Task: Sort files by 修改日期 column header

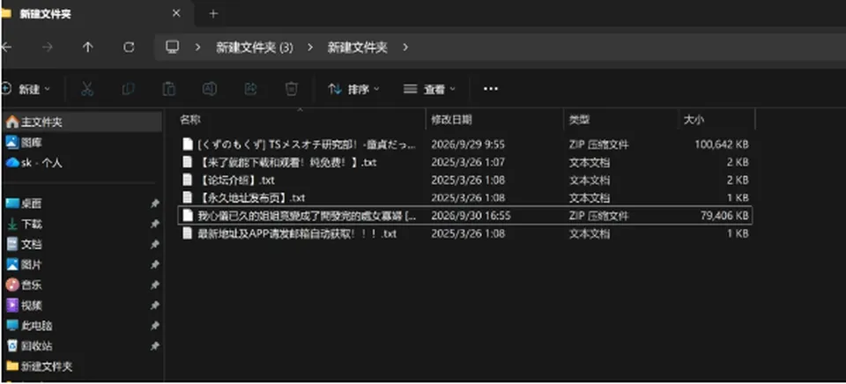Action: point(451,120)
